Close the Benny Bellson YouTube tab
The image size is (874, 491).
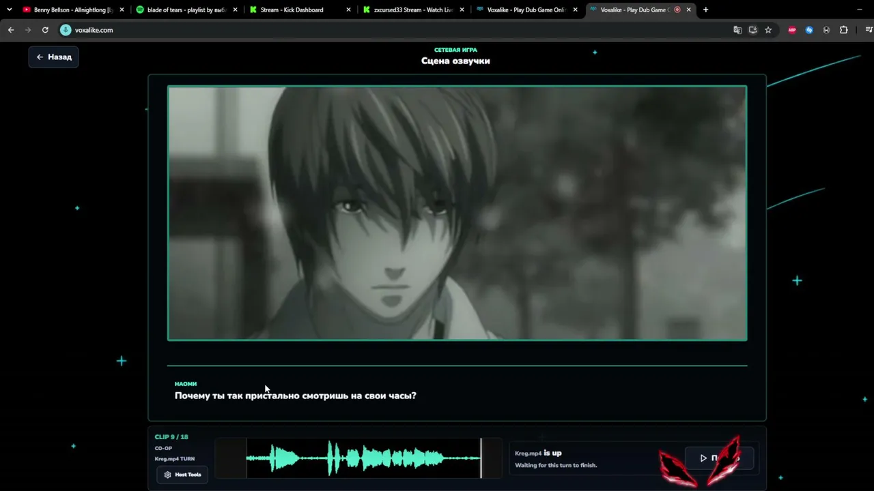122,10
